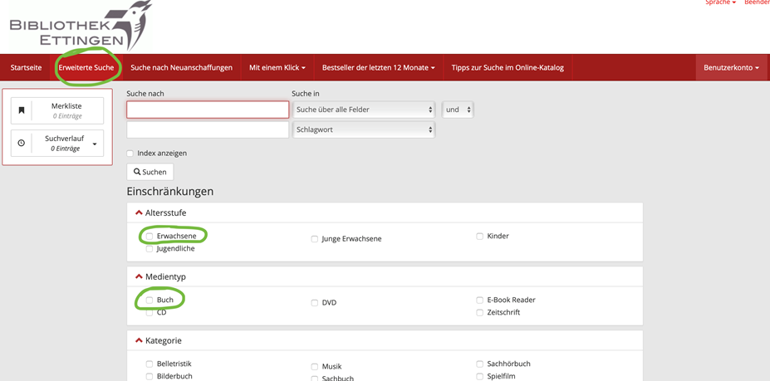Open the Schlagwort field dropdown

point(364,129)
